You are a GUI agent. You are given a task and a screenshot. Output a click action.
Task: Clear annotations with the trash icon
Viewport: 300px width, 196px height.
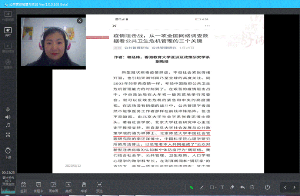click(252, 187)
